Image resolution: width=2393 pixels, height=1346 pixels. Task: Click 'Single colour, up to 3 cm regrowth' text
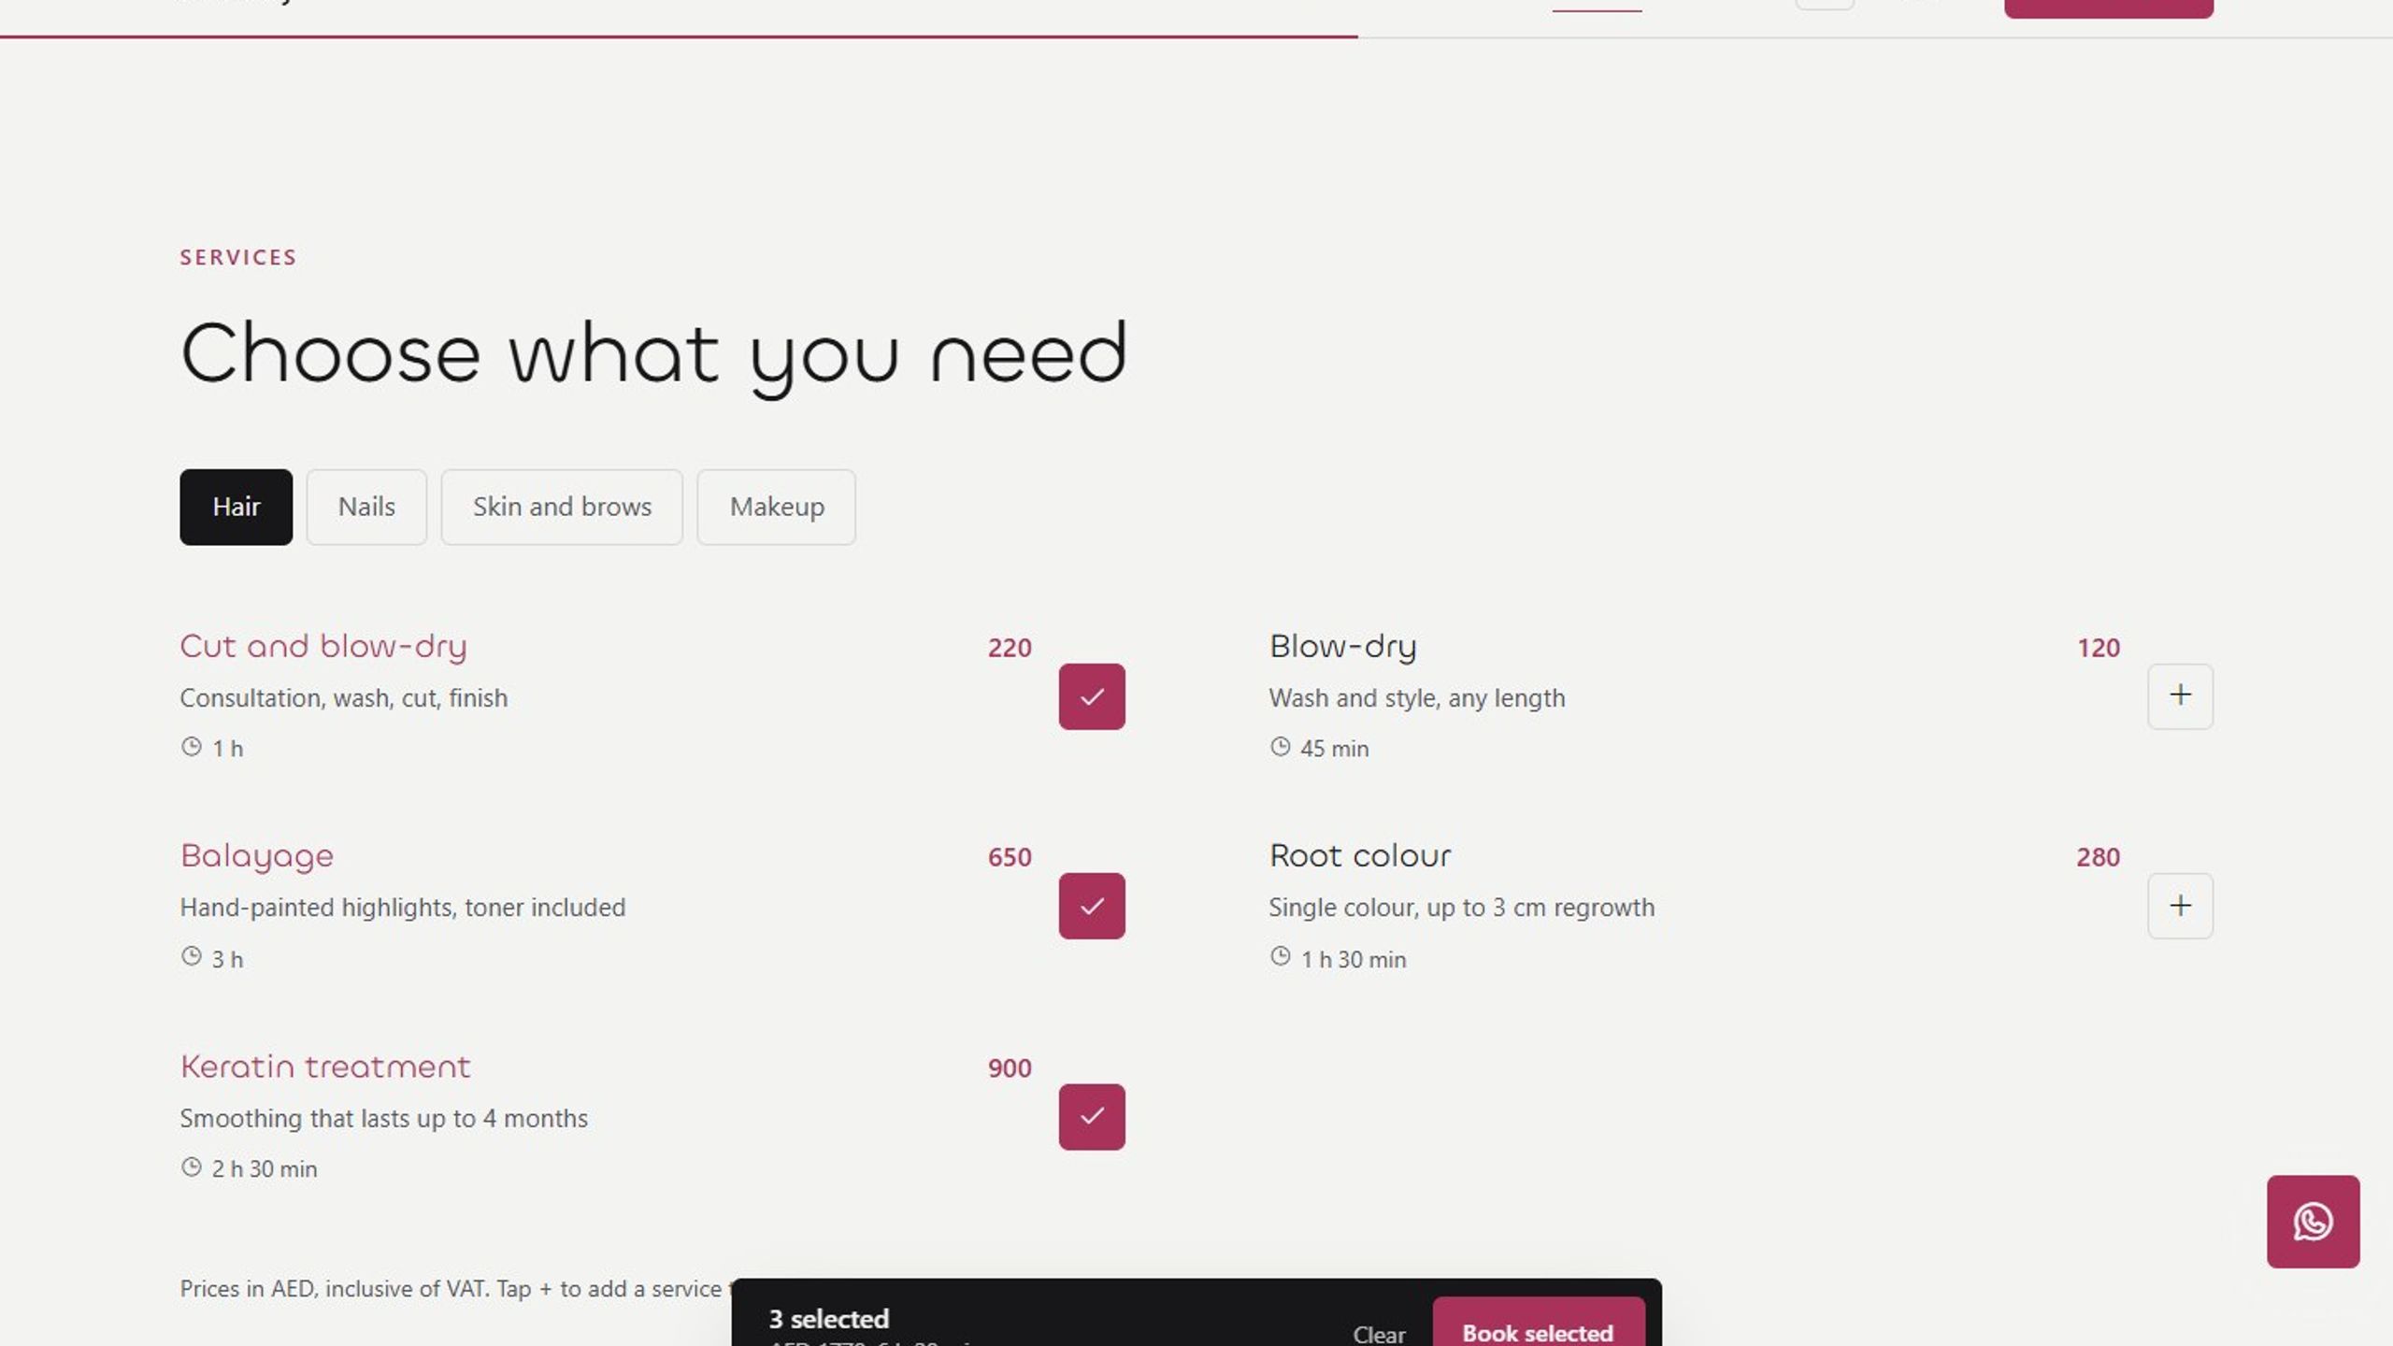(x=1461, y=908)
